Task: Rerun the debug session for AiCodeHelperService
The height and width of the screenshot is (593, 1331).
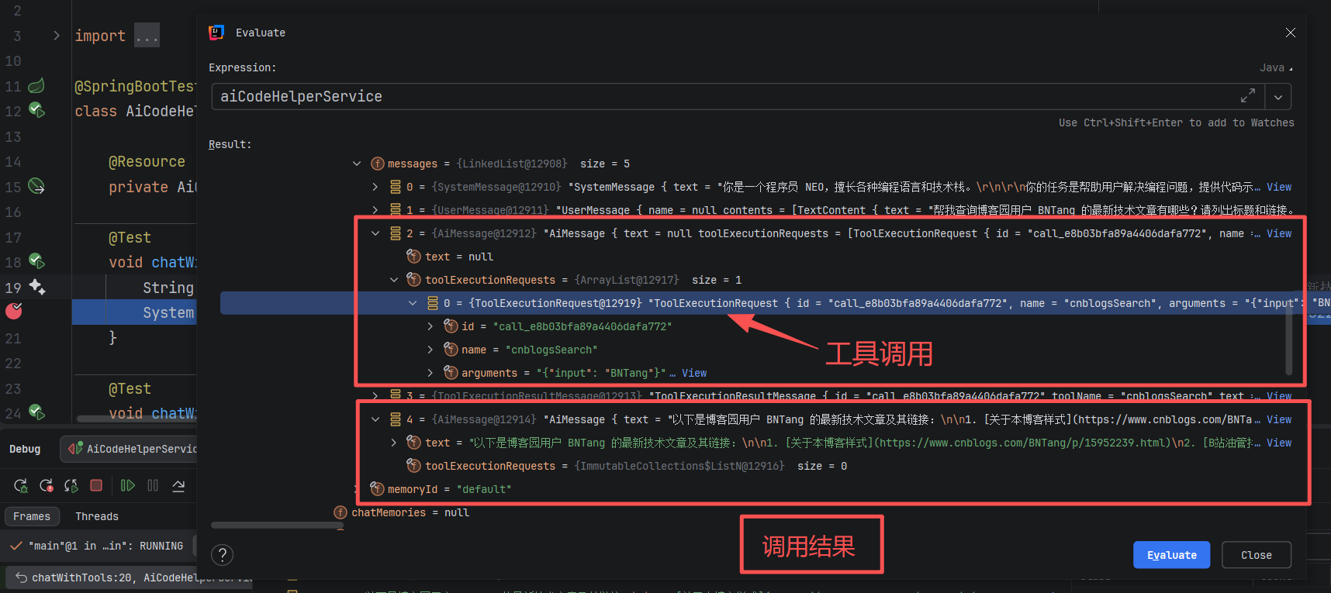Action: point(21,486)
